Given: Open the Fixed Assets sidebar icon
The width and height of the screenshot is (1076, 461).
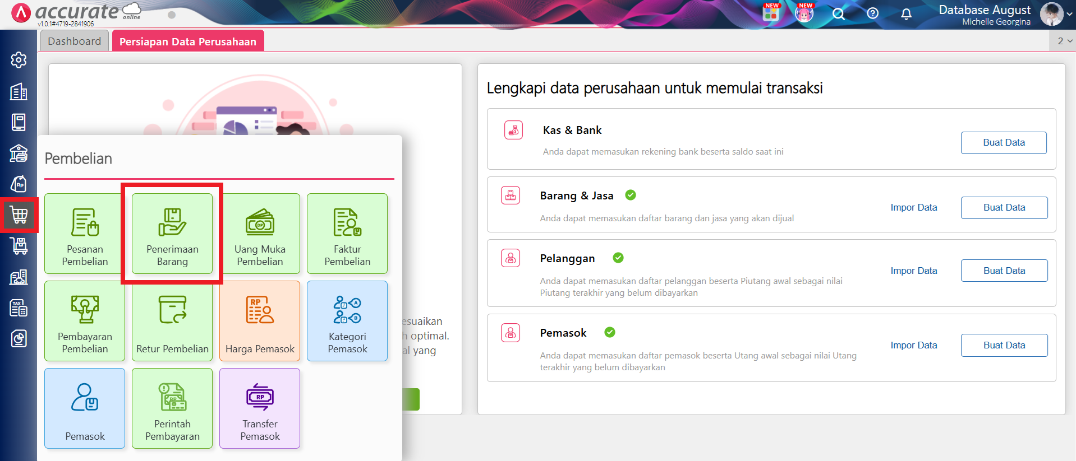Looking at the screenshot, I should click(x=19, y=277).
